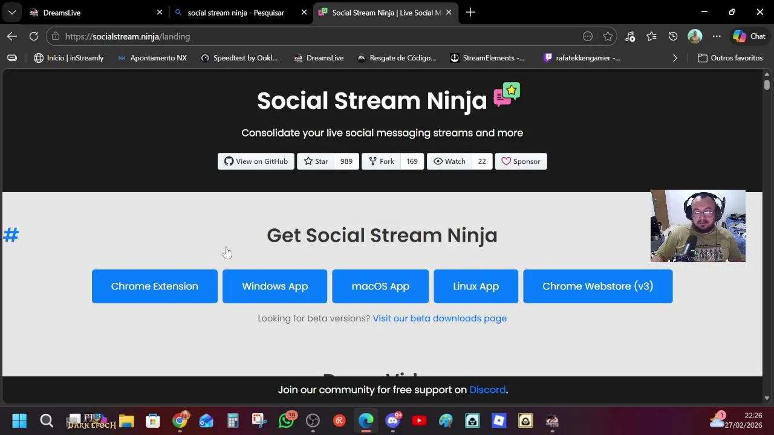Open the Windows Start menu
This screenshot has height=435, width=774.
pyautogui.click(x=19, y=420)
